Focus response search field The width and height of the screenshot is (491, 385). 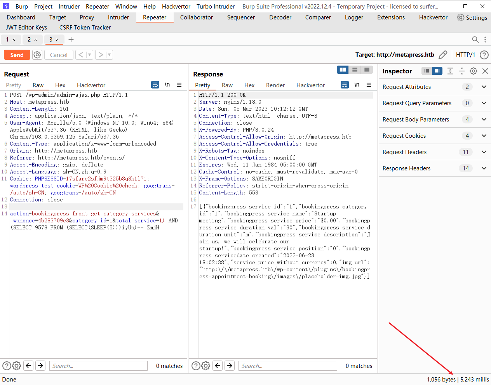point(288,366)
